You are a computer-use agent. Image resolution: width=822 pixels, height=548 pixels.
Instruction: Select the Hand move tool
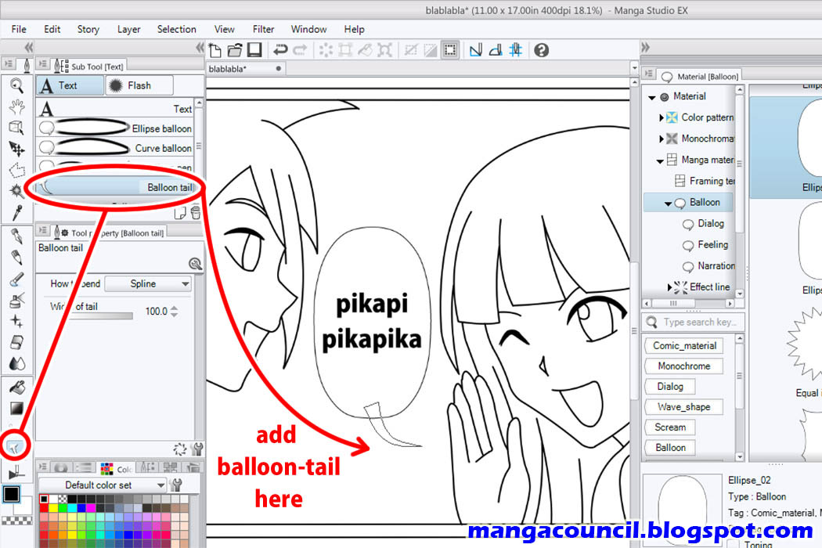(x=16, y=106)
